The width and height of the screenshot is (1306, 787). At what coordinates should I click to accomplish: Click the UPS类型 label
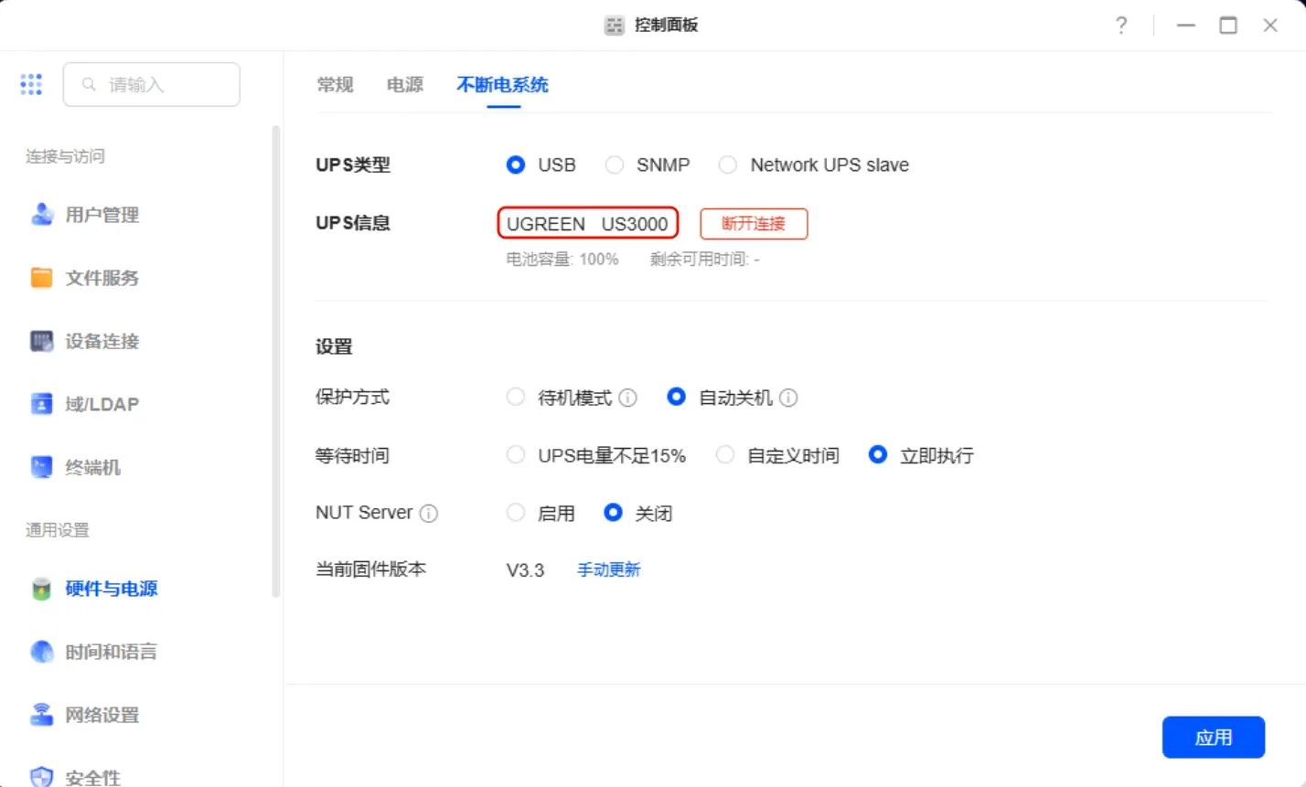(x=353, y=165)
